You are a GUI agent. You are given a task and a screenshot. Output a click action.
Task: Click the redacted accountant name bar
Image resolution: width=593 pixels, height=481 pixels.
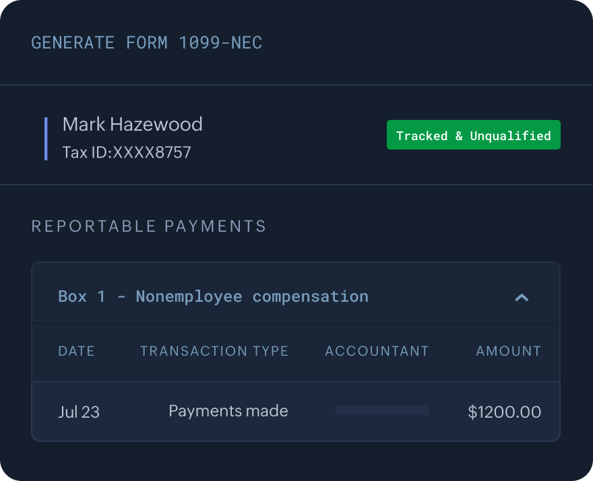(381, 410)
